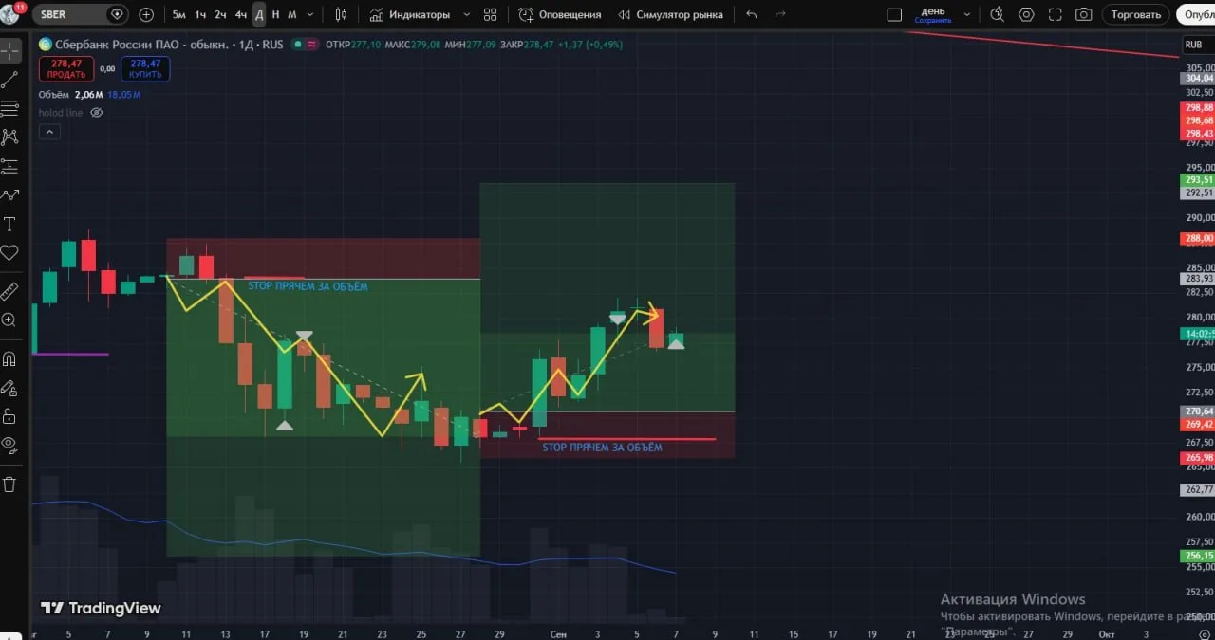Screen dimensions: 1215x640
Task: Switch to 4ч timeframe
Action: click(240, 14)
